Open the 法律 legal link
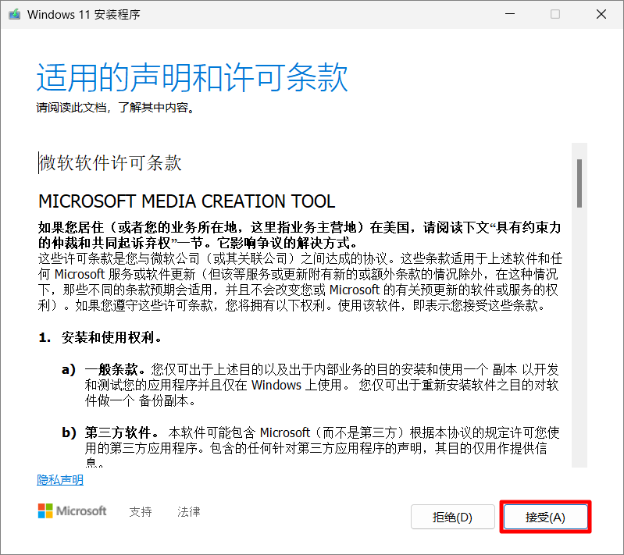Image resolution: width=624 pixels, height=555 pixels. (x=188, y=512)
